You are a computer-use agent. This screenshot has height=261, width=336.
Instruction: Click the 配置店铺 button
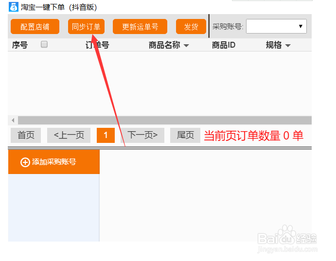click(x=35, y=27)
